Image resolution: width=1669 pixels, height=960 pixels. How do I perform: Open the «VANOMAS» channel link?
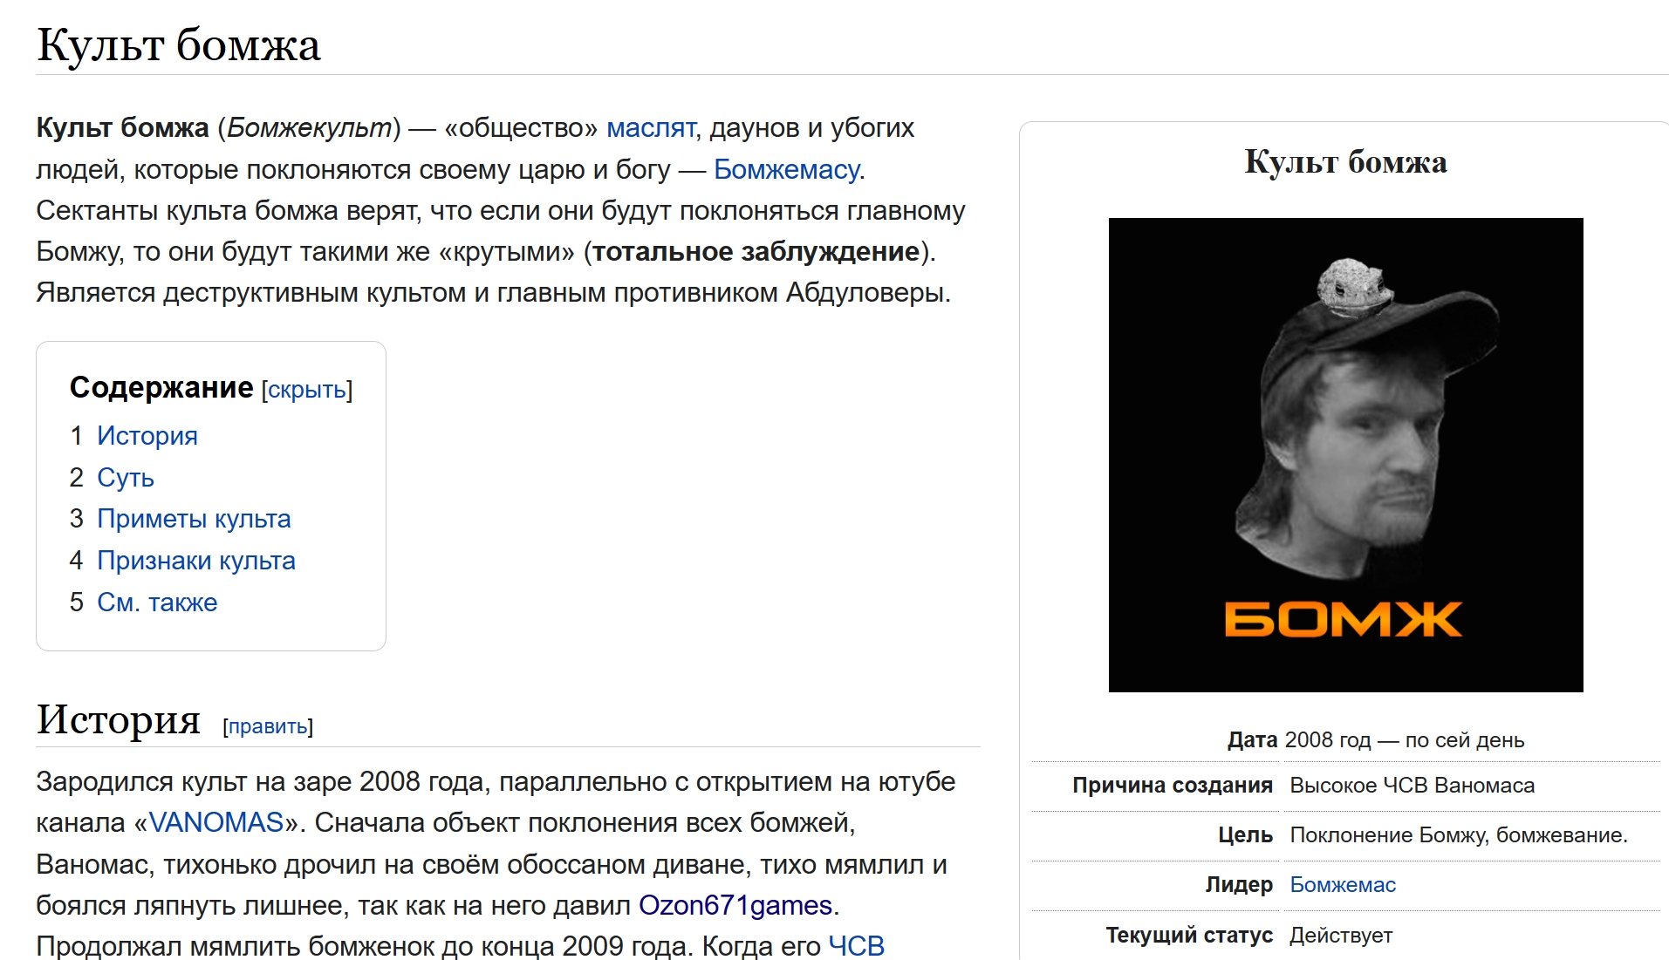pyautogui.click(x=216, y=822)
